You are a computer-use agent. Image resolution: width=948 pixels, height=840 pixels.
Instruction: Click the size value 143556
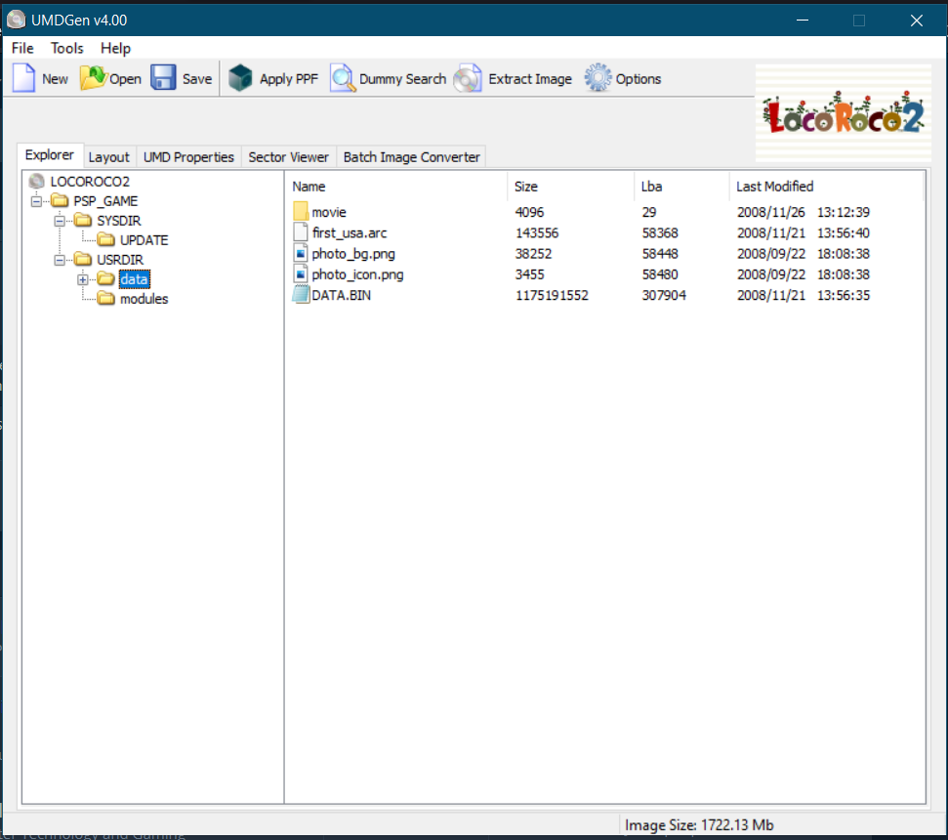(x=537, y=232)
